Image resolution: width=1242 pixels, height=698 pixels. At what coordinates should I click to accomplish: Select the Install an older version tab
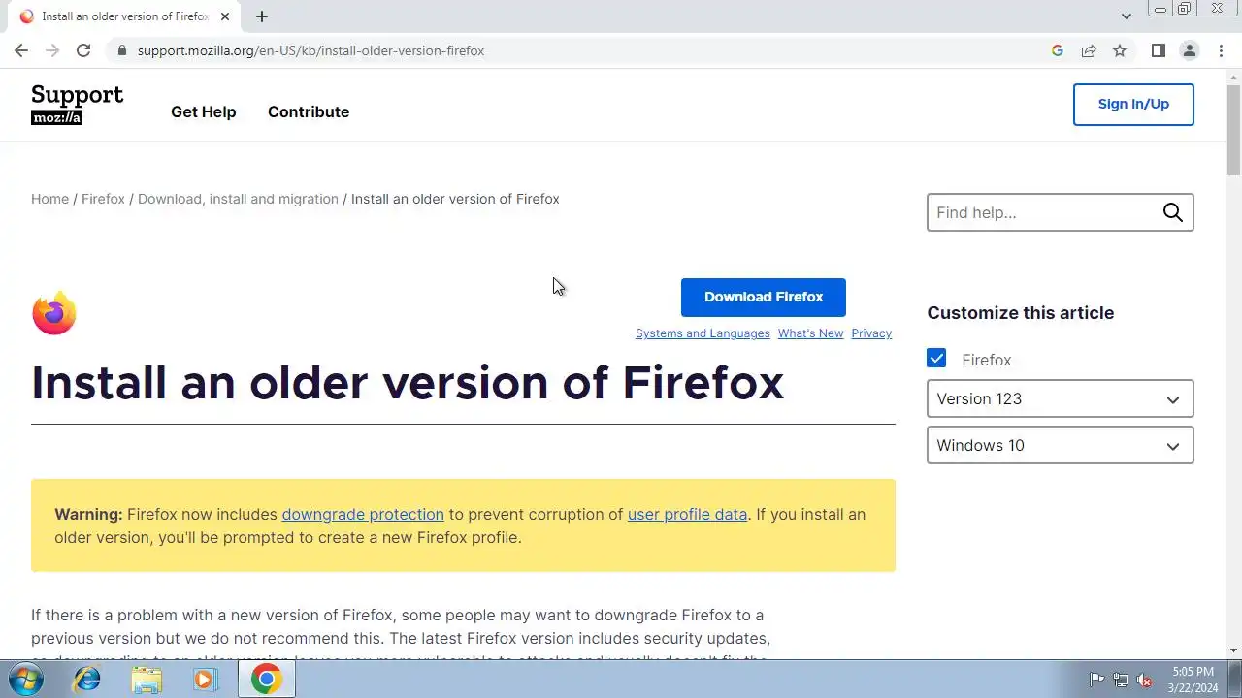(124, 16)
